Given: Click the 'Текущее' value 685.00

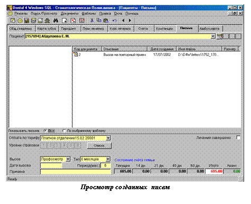Looking at the screenshot, I should (x=123, y=171).
